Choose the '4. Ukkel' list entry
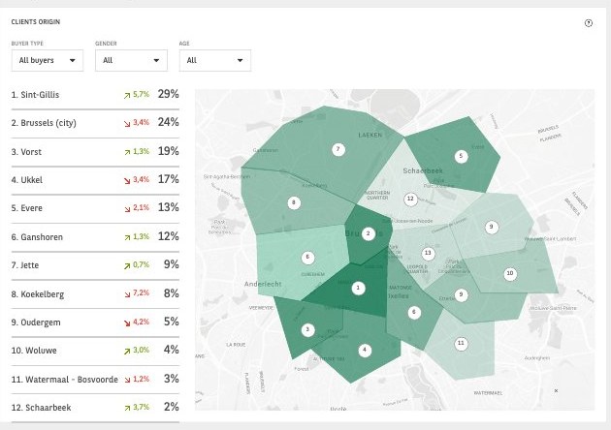The image size is (611, 430). 27,180
